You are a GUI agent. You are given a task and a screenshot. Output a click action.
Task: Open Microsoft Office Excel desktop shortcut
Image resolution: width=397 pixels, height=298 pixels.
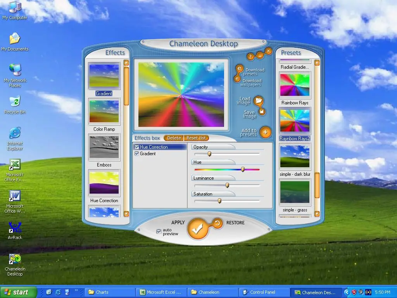click(15, 170)
